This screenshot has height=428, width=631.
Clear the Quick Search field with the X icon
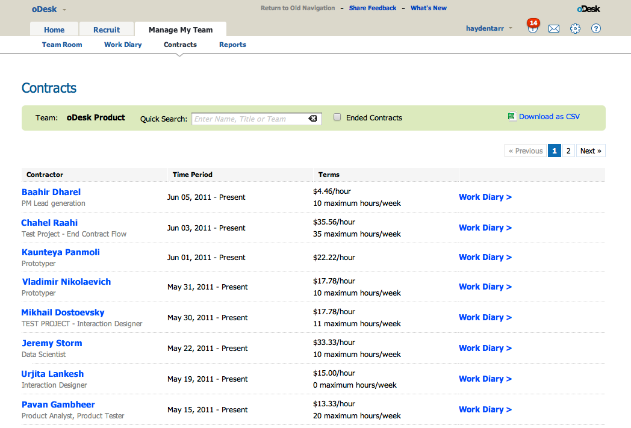point(312,119)
